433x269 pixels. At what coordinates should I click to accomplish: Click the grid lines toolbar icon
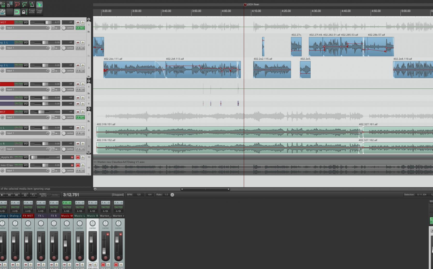pos(10,12)
